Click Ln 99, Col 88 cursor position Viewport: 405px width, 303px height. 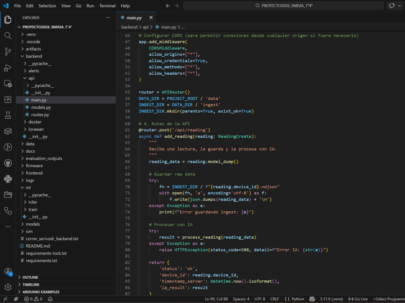[x=216, y=299]
